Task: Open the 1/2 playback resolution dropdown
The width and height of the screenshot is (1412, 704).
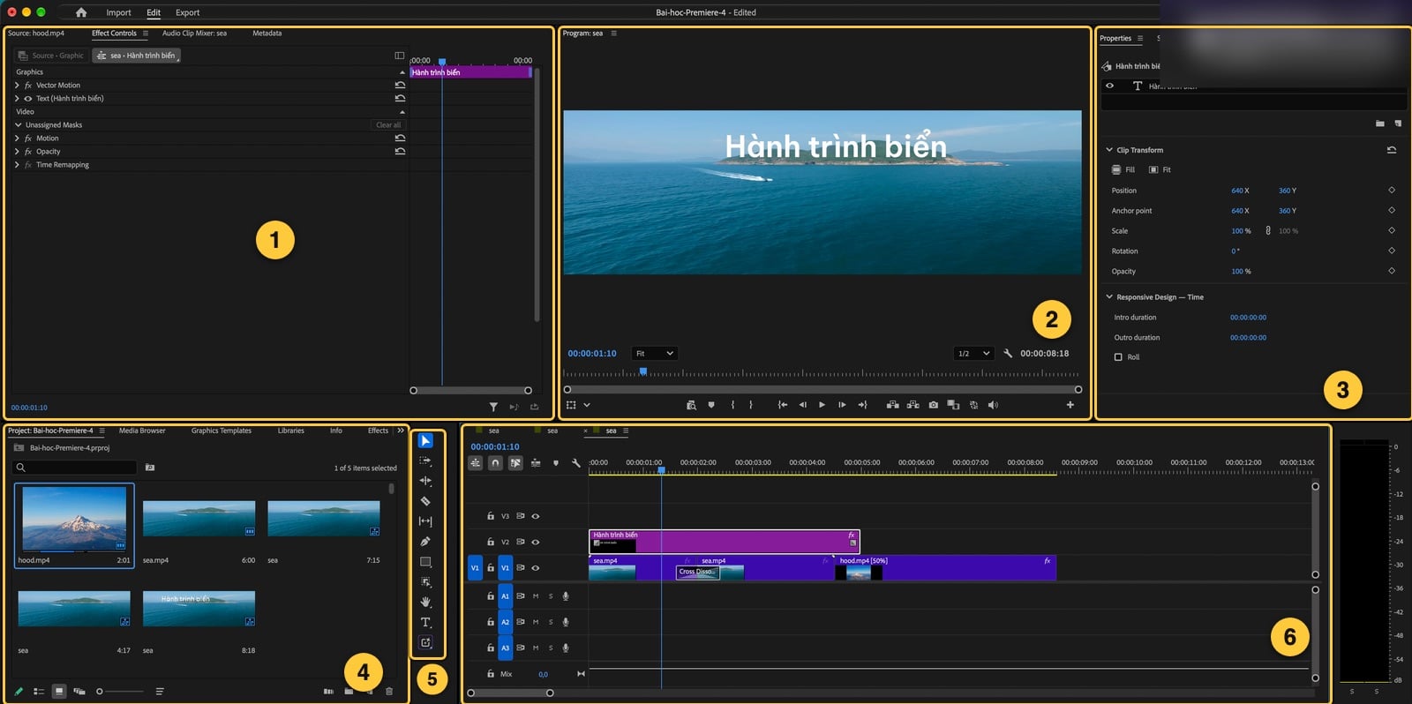Action: pyautogui.click(x=974, y=353)
